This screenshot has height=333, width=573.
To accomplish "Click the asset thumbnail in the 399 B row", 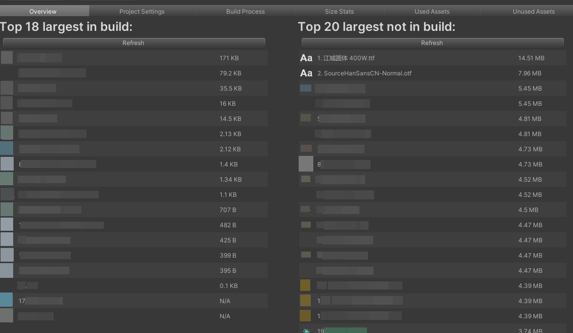I will 7,255.
